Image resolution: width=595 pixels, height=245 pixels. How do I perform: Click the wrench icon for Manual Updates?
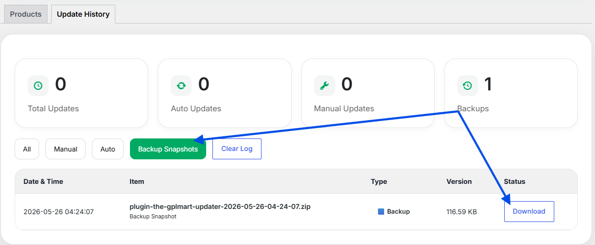click(x=325, y=86)
